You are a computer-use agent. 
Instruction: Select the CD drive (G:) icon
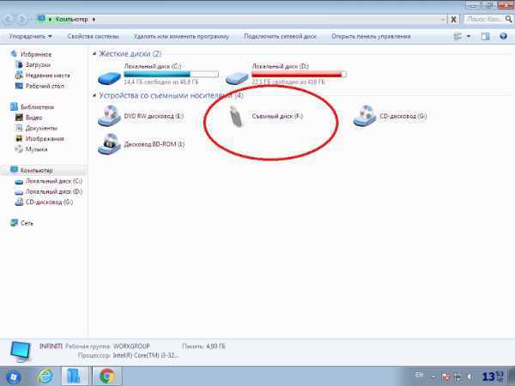pyautogui.click(x=365, y=116)
